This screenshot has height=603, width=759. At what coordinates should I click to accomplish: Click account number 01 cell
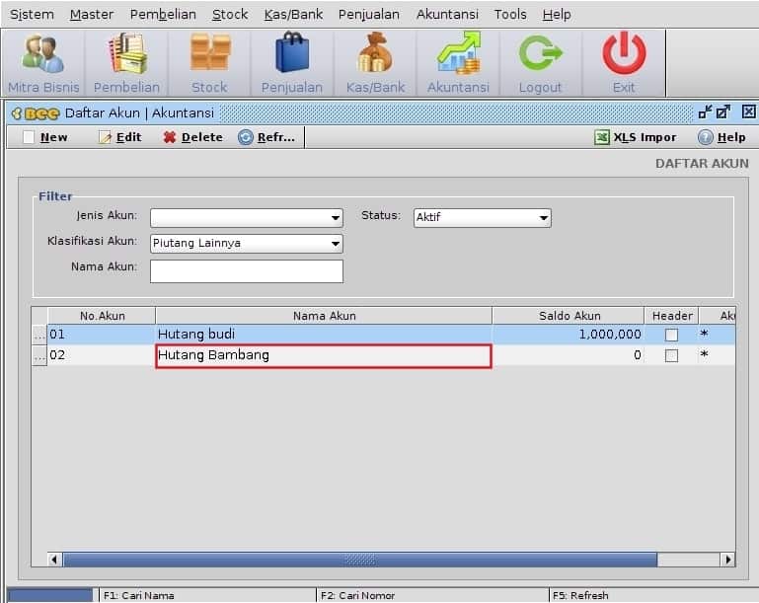[x=102, y=335]
